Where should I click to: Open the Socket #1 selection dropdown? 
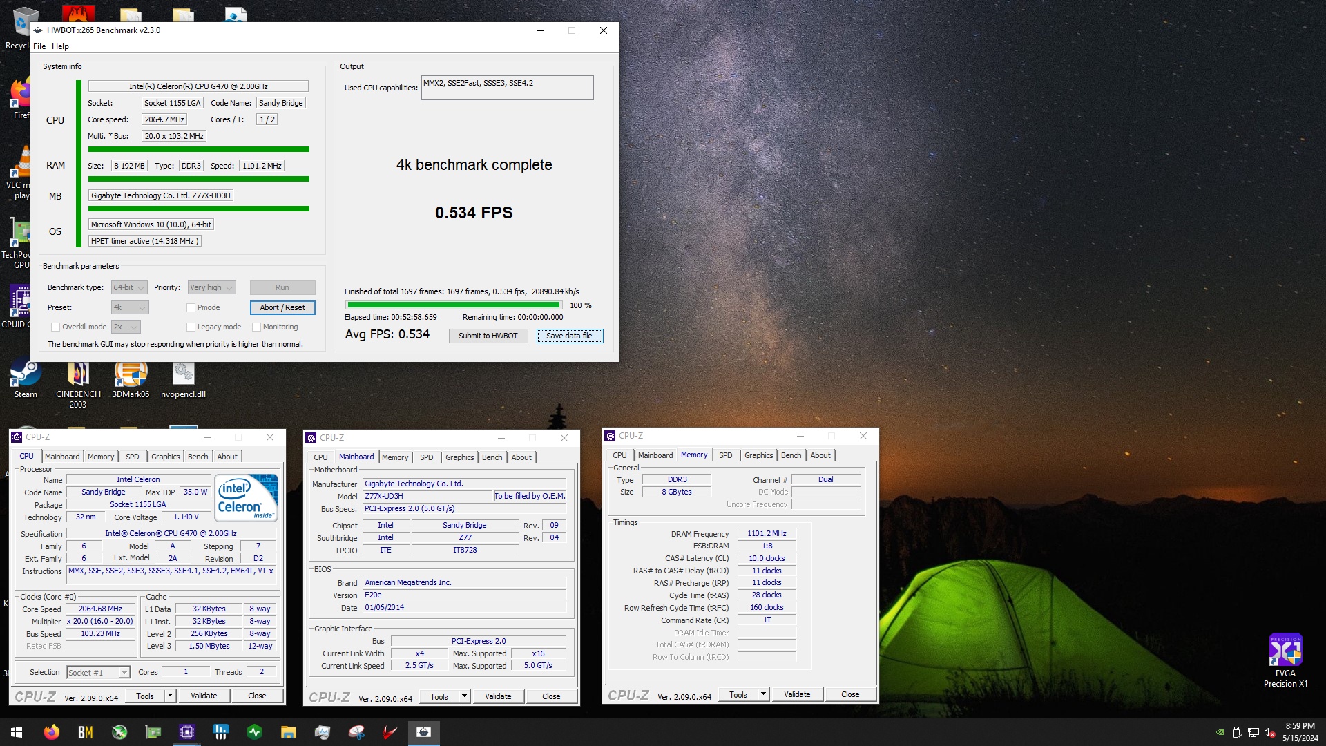(98, 673)
